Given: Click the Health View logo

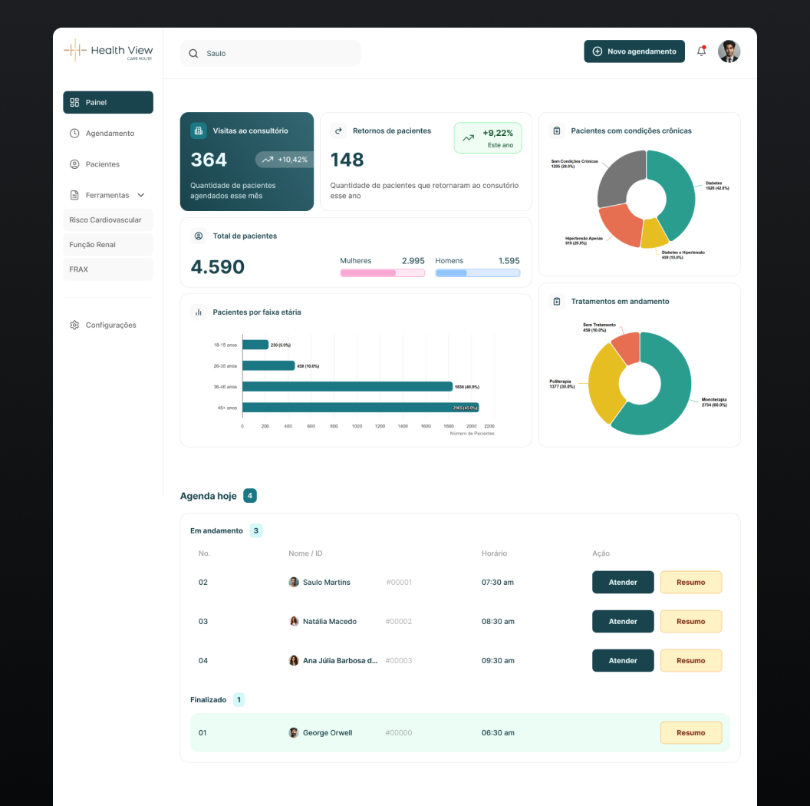Looking at the screenshot, I should [108, 51].
